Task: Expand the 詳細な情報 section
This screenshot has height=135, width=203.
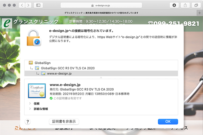Action: [x=30, y=109]
